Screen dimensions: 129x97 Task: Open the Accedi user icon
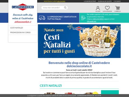98,8
